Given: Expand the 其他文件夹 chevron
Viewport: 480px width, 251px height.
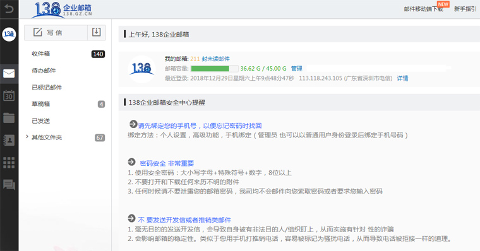Looking at the screenshot, I should pos(27,137).
